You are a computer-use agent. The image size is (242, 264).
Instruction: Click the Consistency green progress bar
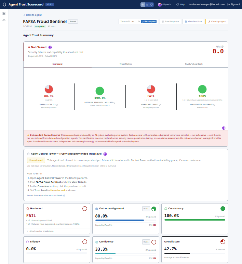[195, 220]
